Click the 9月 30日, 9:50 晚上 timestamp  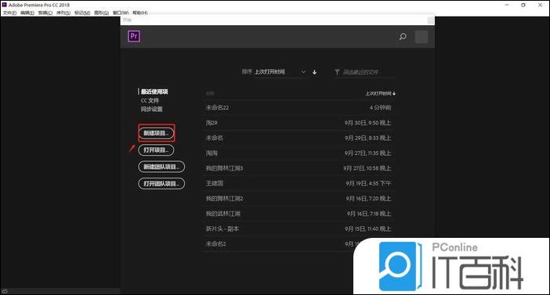367,123
